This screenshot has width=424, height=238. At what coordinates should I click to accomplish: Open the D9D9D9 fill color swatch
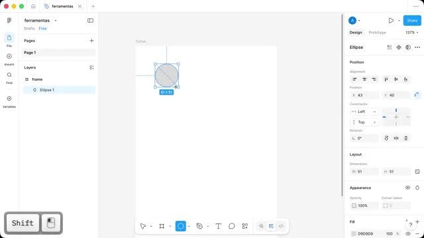(x=353, y=233)
